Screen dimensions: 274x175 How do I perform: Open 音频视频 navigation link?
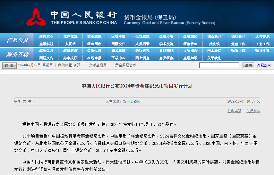tap(166, 50)
